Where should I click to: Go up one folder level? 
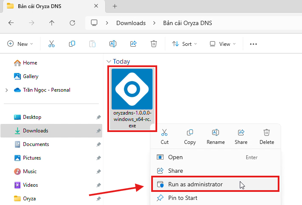(52, 23)
